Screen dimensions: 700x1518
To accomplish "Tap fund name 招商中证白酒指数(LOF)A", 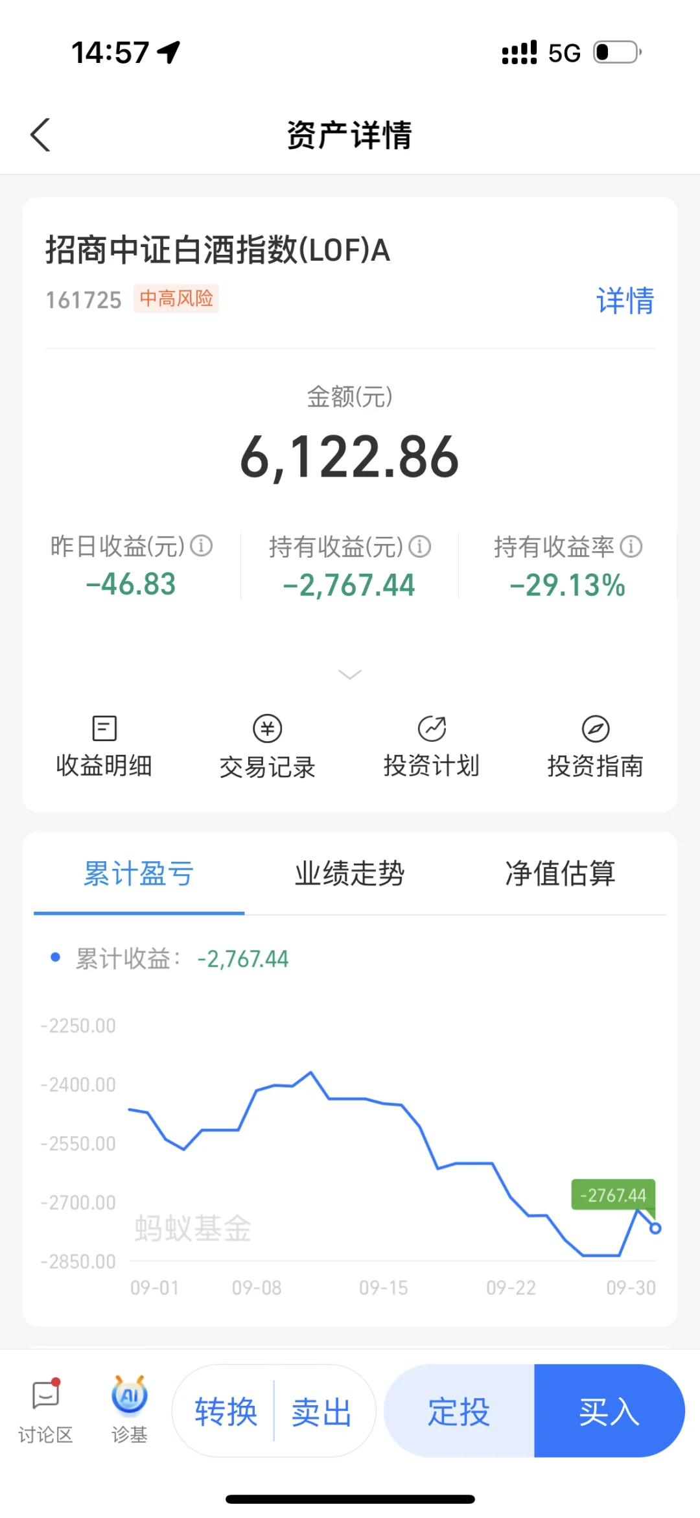I will [218, 250].
